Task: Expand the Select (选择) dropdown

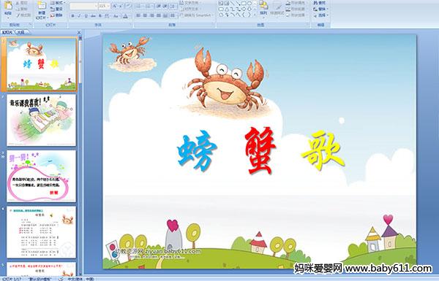Action: point(320,15)
